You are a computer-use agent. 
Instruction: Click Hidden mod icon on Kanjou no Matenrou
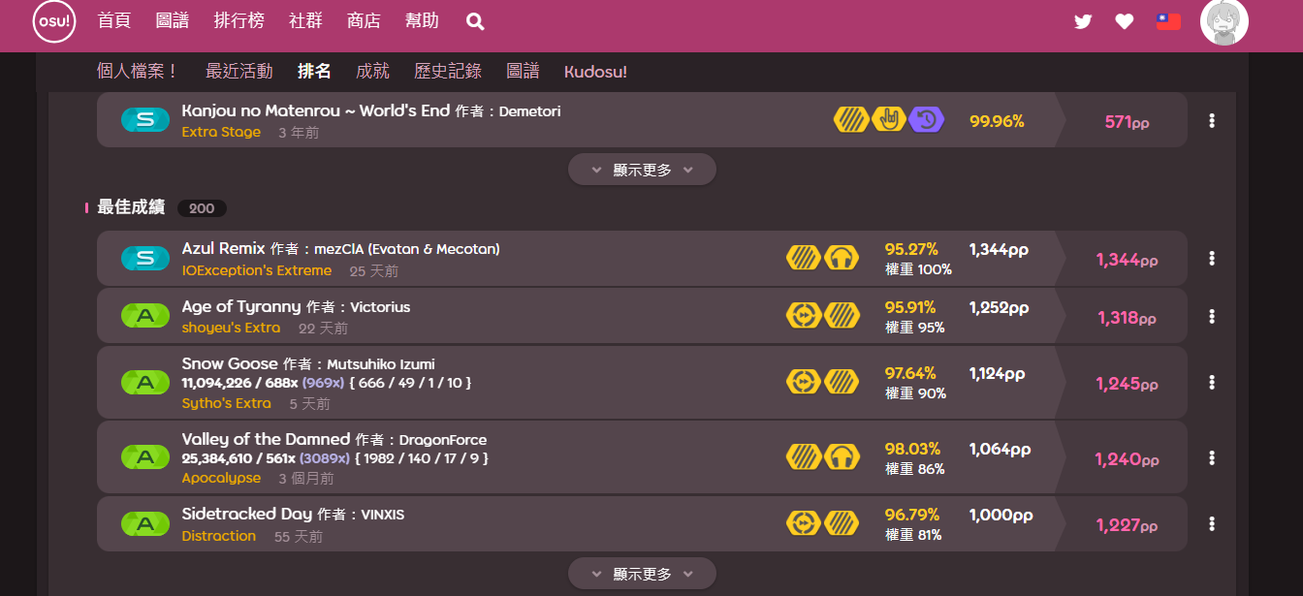[x=851, y=120]
